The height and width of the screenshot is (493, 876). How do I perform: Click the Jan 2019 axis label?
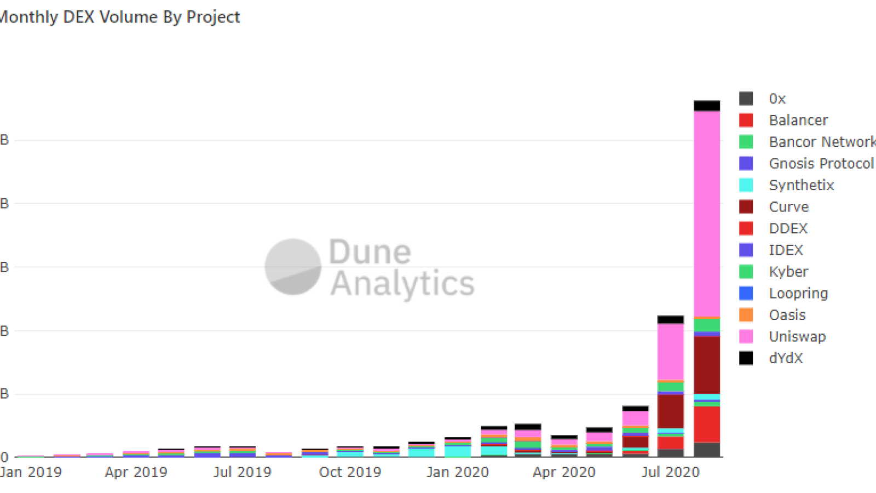click(31, 472)
